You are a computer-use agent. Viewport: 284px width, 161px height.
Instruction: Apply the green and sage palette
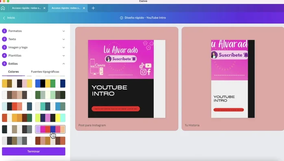click(50, 95)
